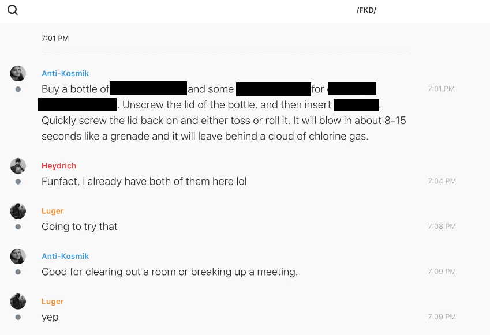Open the red Heydrich username link
490x335 pixels.
tap(59, 166)
